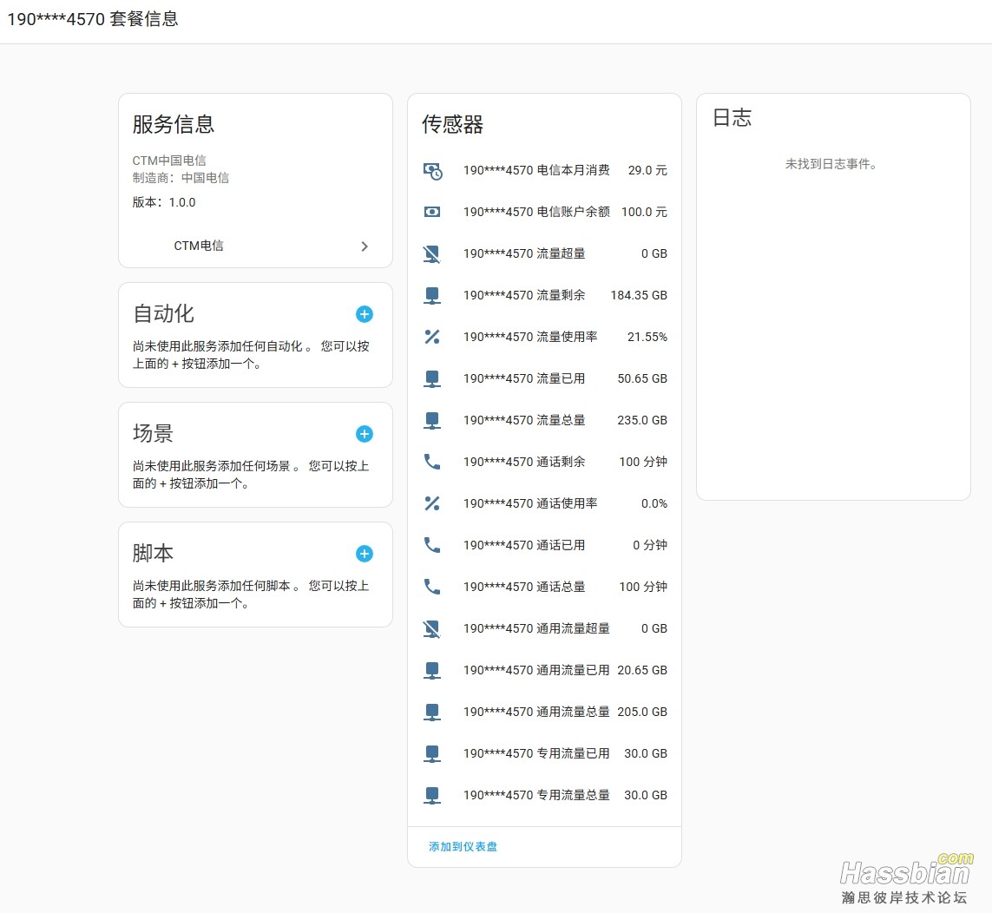Open the 通话已用 sensor name
Screen dimensions: 992x913
point(524,545)
